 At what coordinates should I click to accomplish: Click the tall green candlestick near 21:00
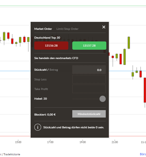(x=124, y=57)
